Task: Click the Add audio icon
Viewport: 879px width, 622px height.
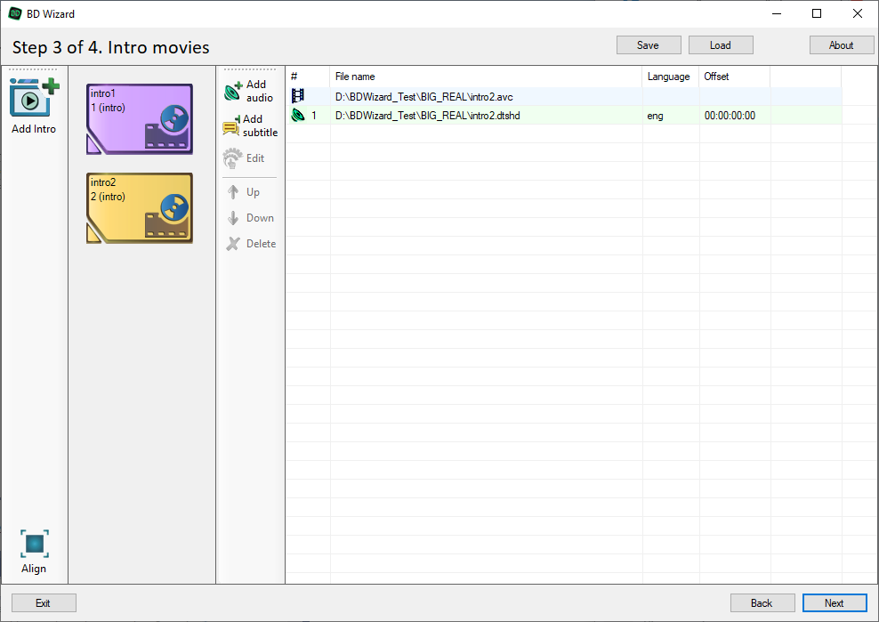Action: pyautogui.click(x=232, y=91)
